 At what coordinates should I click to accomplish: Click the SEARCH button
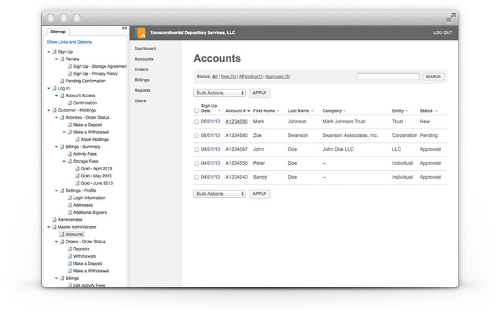(433, 77)
